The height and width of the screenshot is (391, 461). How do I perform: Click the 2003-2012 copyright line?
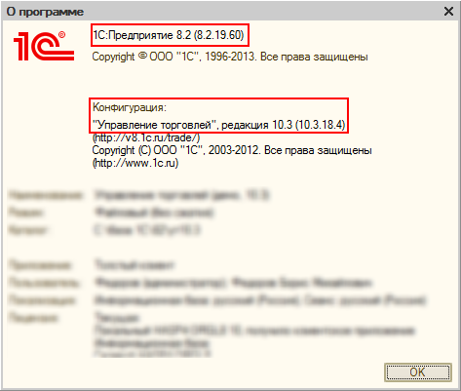click(232, 150)
